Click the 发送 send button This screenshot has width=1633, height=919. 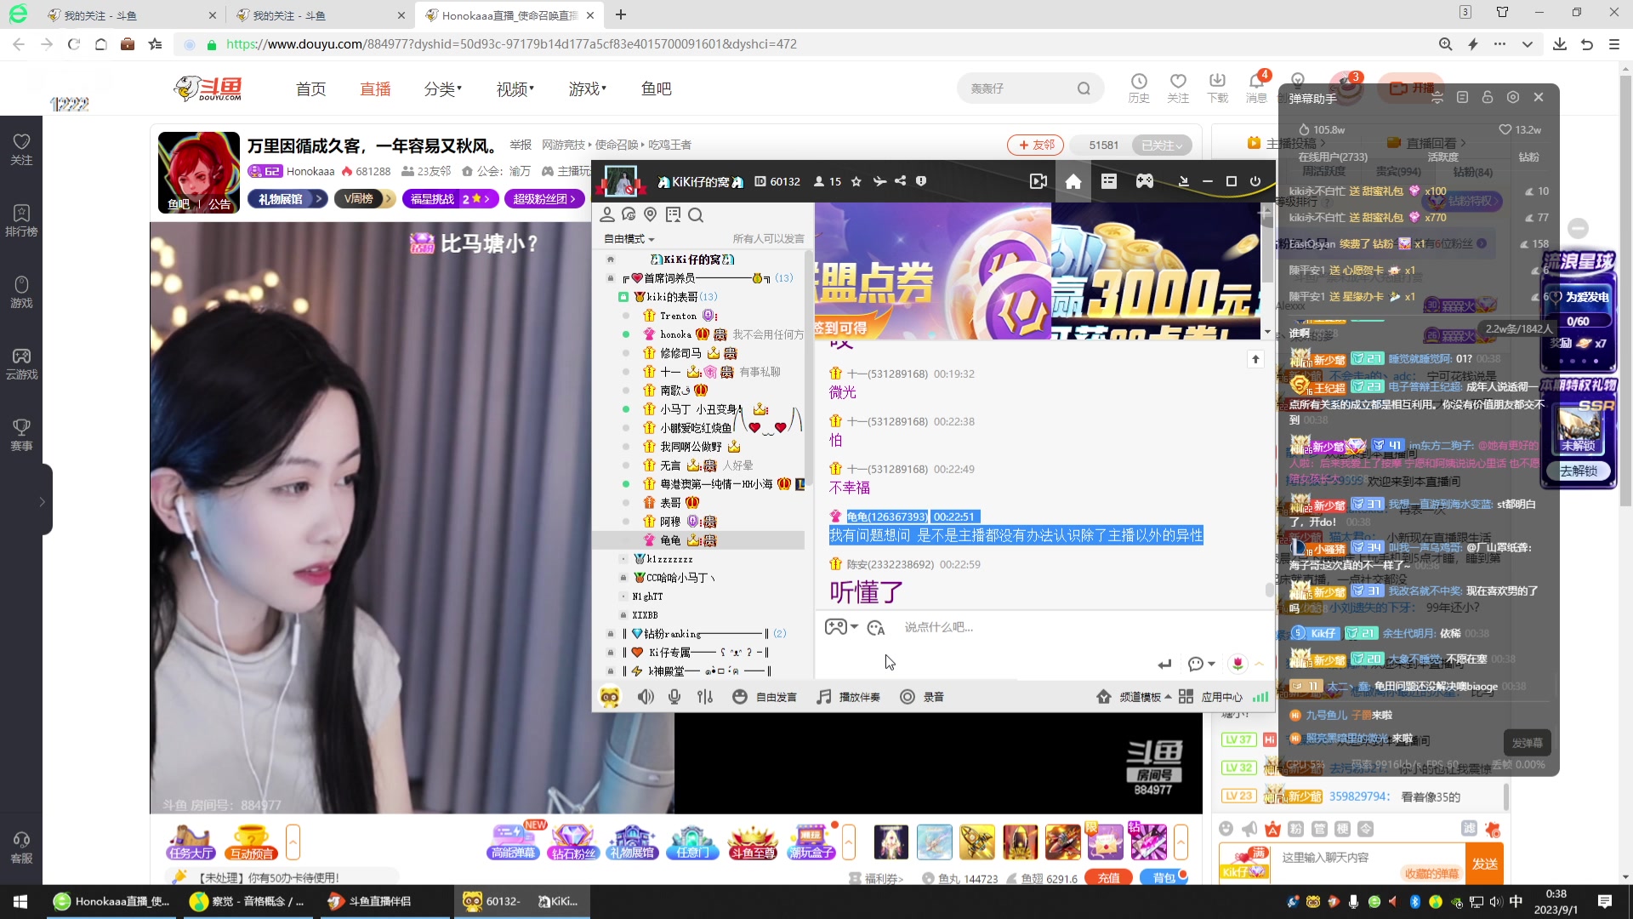tap(1485, 864)
